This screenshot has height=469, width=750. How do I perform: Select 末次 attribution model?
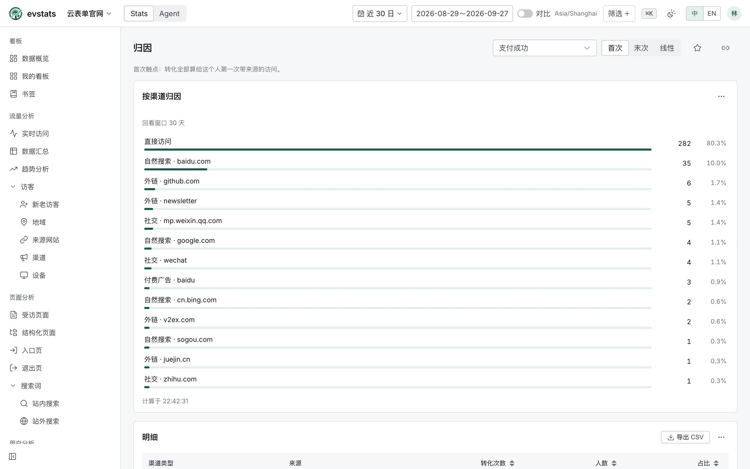coord(641,48)
